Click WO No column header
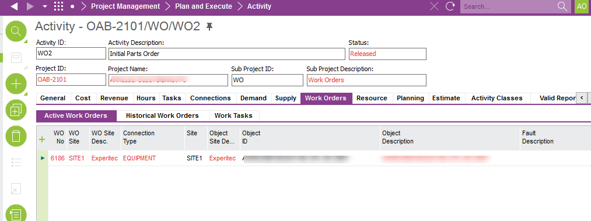Image resolution: width=591 pixels, height=221 pixels. (x=58, y=138)
